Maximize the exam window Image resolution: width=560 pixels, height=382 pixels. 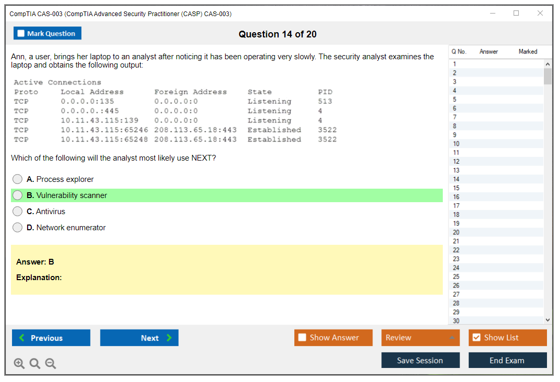(x=516, y=14)
